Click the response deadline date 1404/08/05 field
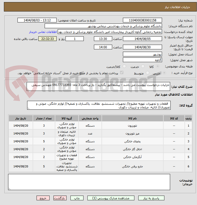The height and width of the screenshot is (205, 197). click(142, 39)
